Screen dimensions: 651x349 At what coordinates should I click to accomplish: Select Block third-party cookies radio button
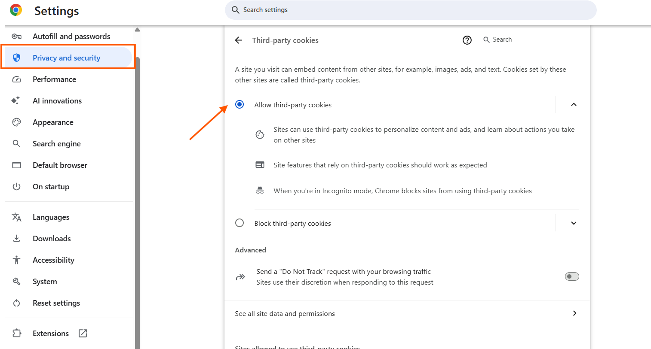click(x=240, y=223)
